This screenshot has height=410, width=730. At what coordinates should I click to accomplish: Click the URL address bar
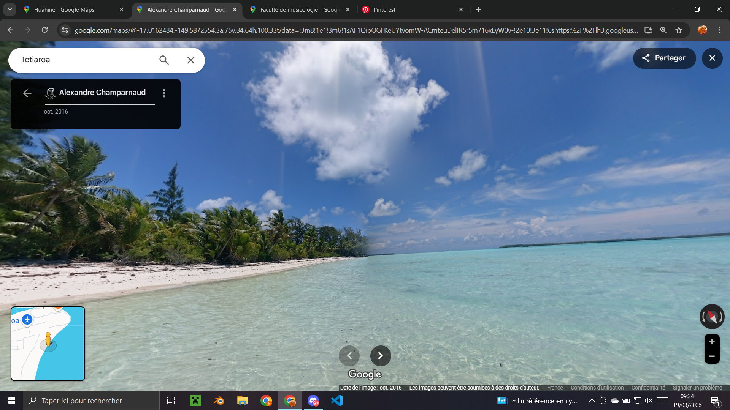tap(356, 30)
